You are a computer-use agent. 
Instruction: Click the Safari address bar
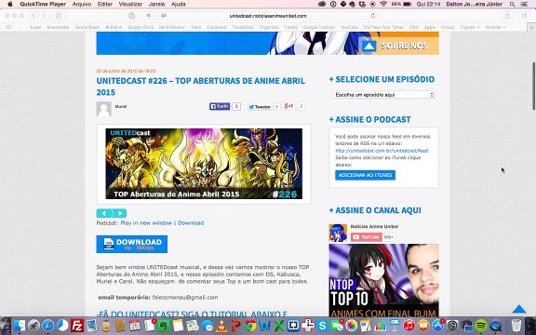(x=268, y=16)
